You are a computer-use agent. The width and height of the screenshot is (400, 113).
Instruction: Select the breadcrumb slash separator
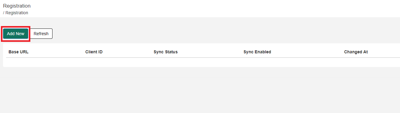[4, 13]
